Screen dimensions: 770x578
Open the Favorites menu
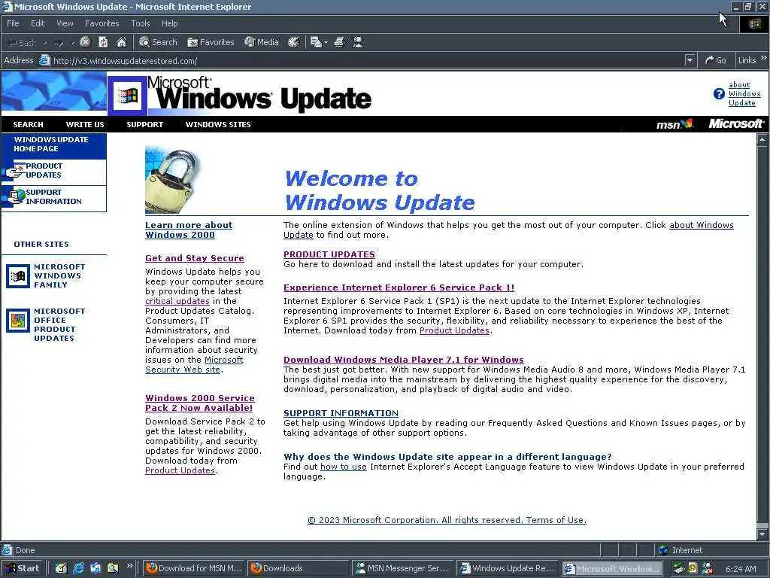click(x=102, y=23)
